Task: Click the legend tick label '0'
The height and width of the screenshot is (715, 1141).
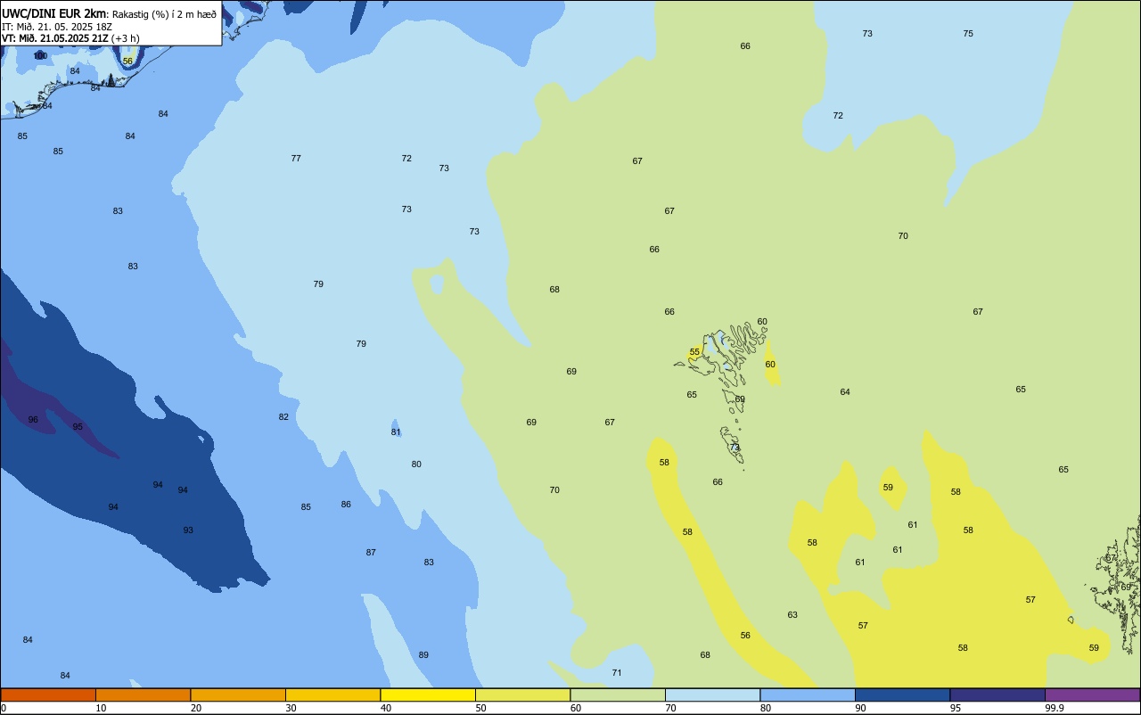Action: 4,708
